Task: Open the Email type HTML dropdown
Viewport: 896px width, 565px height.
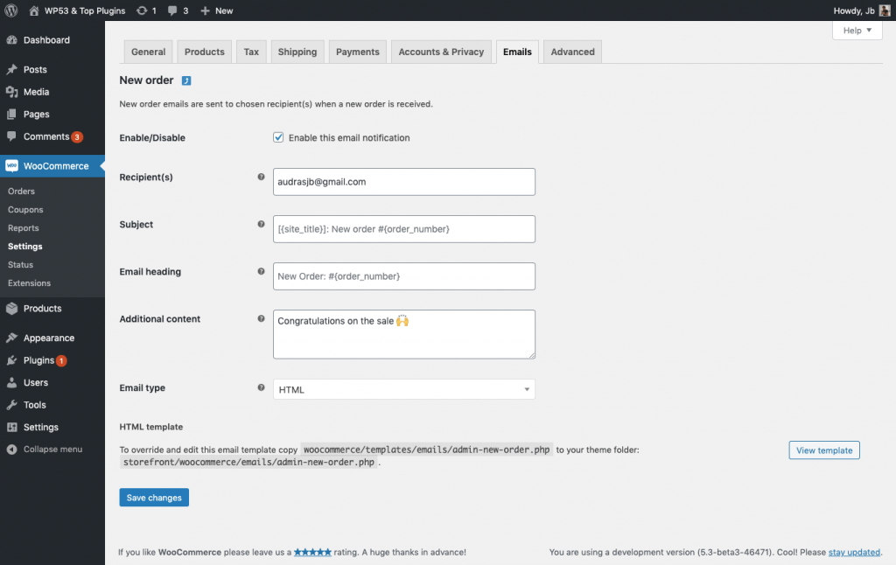Action: pos(404,389)
